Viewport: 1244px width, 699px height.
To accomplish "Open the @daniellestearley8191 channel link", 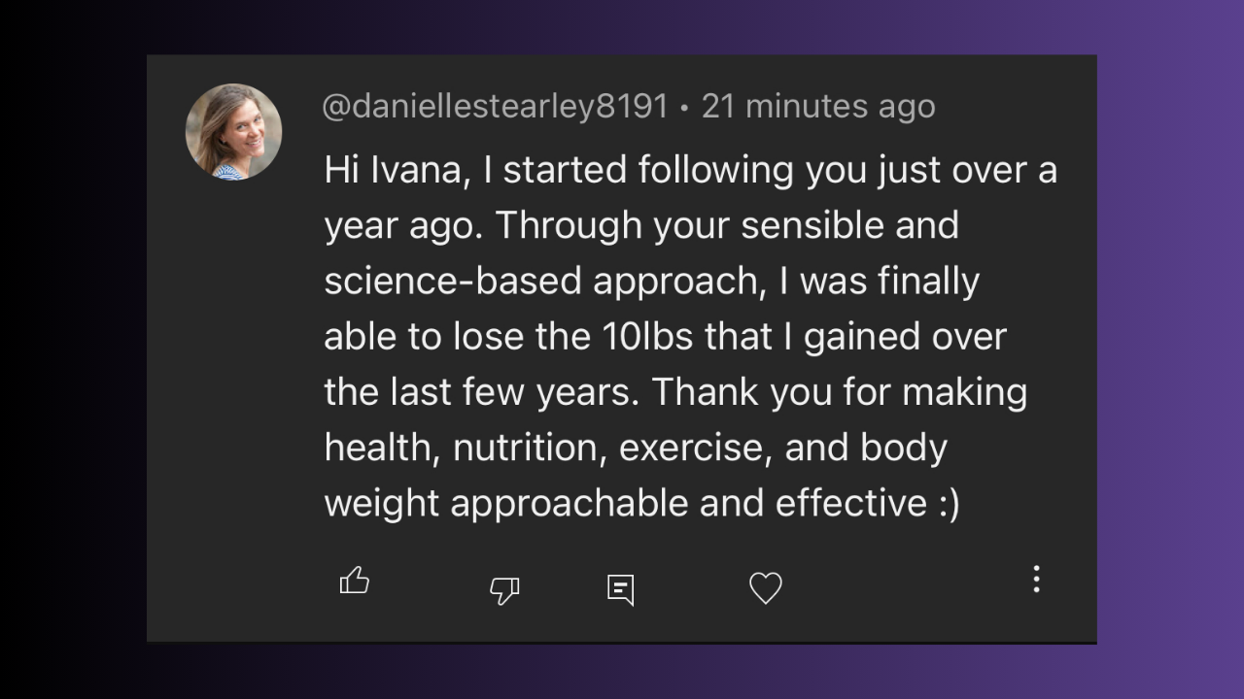I will (x=495, y=107).
